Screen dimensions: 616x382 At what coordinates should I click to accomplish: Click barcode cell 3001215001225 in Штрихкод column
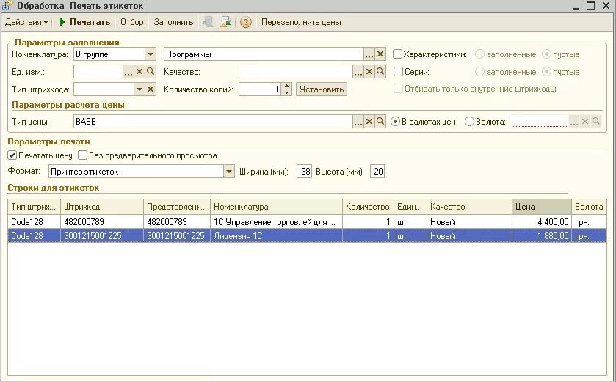click(102, 236)
